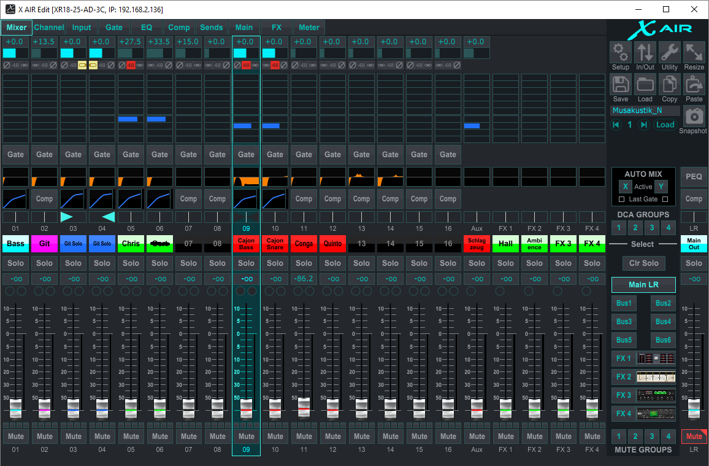This screenshot has height=466, width=709.
Task: Click the Paste clipboard icon
Action: click(694, 85)
